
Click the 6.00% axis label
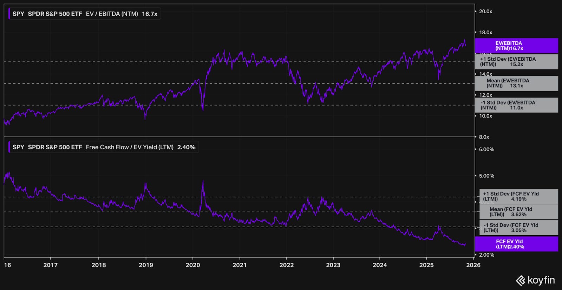tap(486, 149)
